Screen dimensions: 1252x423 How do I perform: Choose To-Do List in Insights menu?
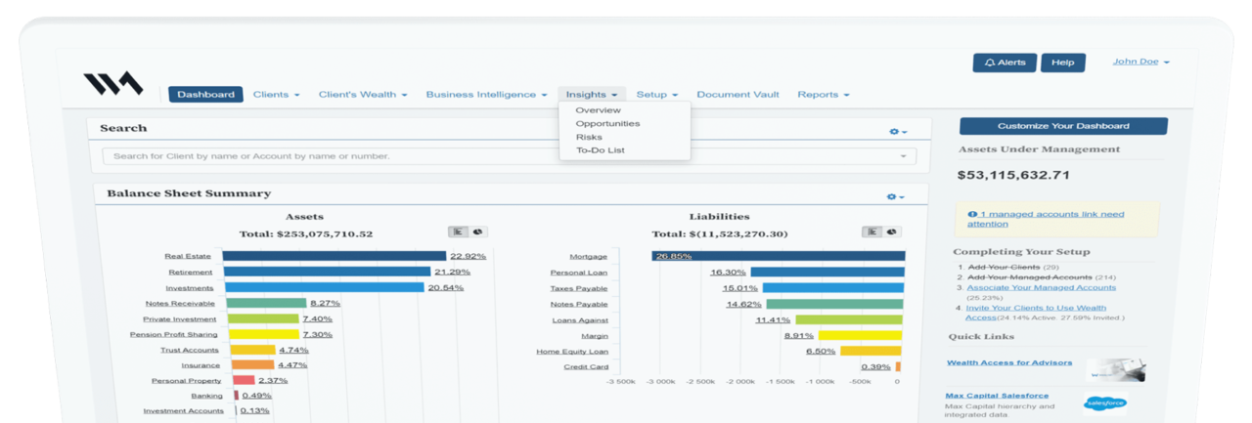[x=600, y=150]
